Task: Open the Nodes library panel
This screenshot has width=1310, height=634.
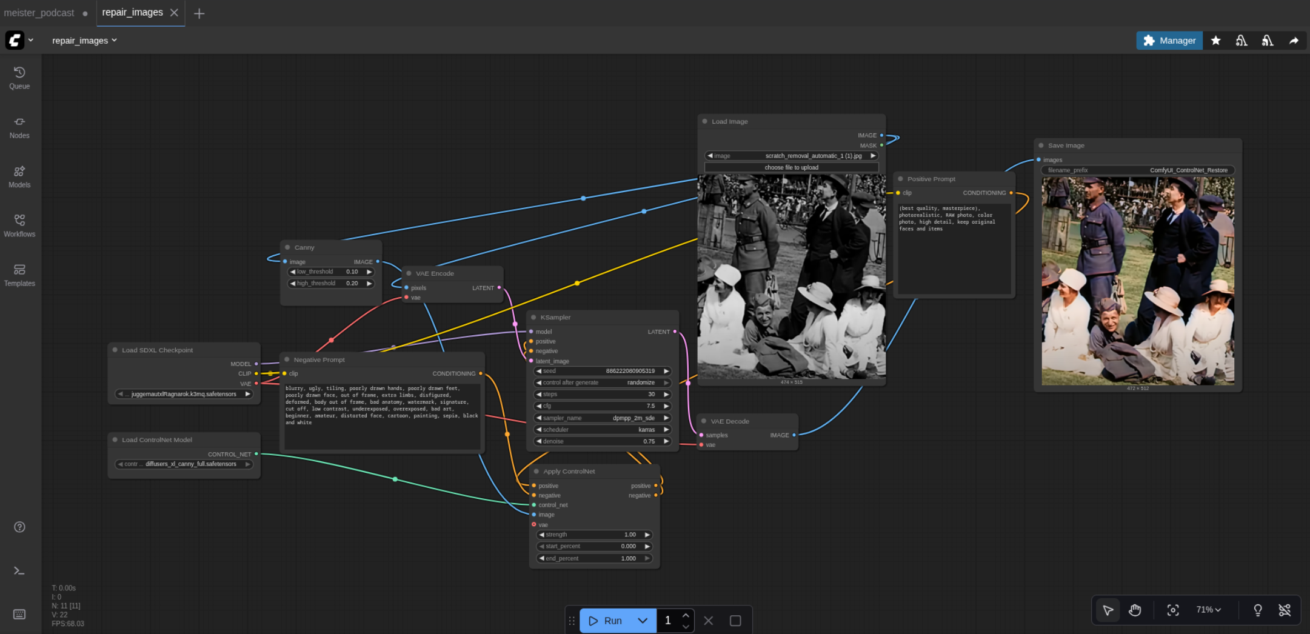Action: (x=19, y=127)
